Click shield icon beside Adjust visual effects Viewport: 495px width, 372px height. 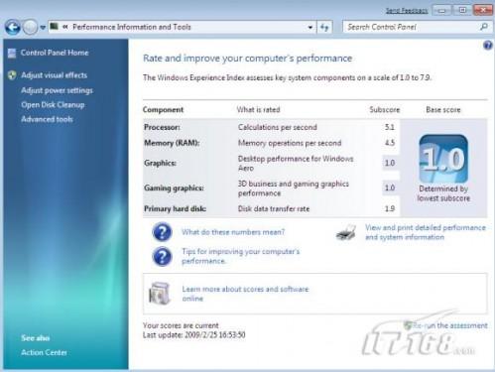(12, 75)
